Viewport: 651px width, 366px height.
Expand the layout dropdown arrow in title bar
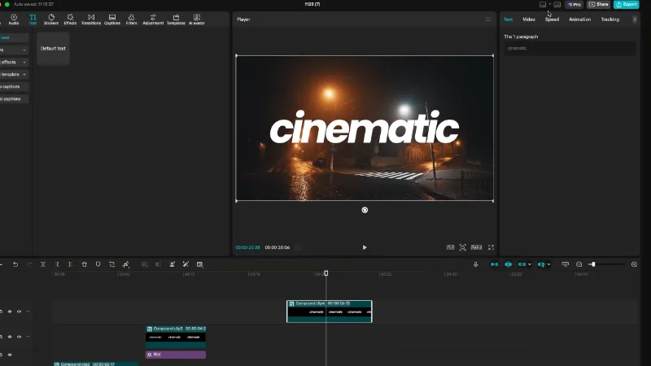click(550, 4)
